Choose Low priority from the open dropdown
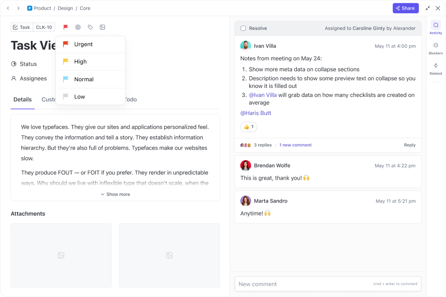446x297 pixels. coord(79,96)
